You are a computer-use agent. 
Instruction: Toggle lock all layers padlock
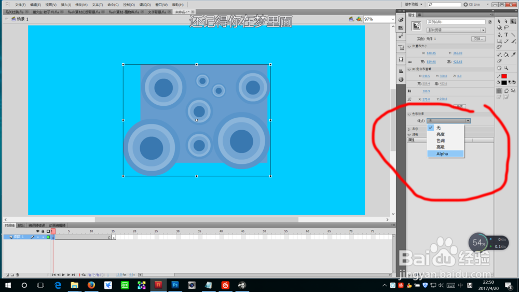point(43,231)
